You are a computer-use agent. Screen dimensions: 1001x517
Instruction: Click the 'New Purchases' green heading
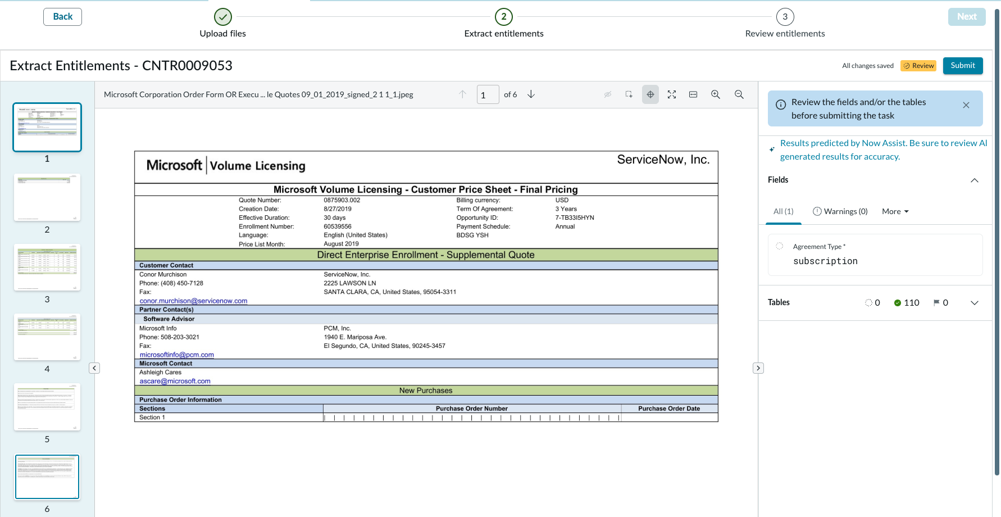coord(426,391)
